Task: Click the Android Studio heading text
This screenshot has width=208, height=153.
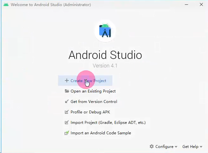Action: coord(105,55)
